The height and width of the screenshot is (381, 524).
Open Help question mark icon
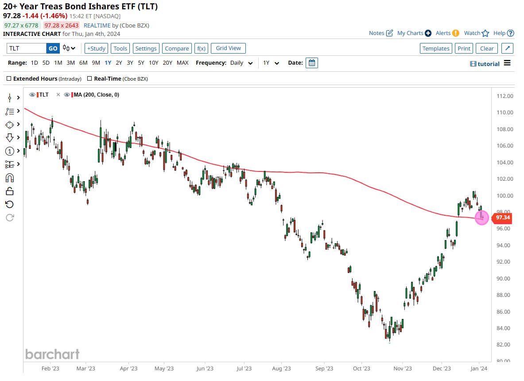[510, 33]
